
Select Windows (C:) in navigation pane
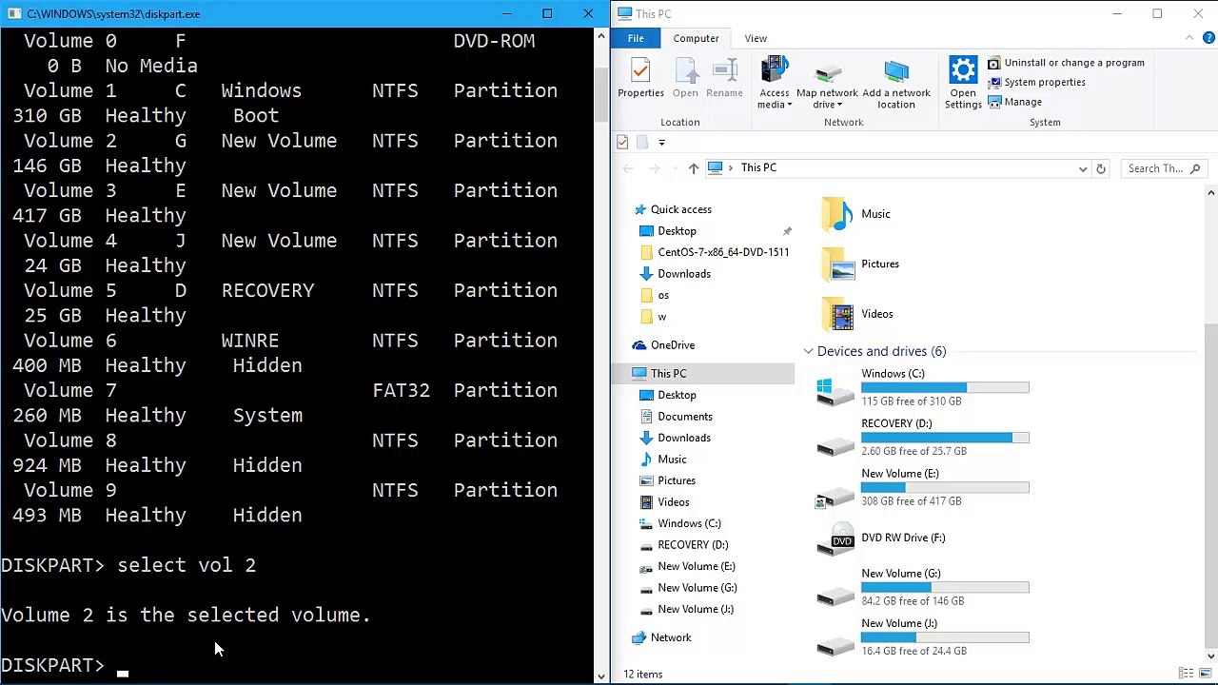coord(689,523)
